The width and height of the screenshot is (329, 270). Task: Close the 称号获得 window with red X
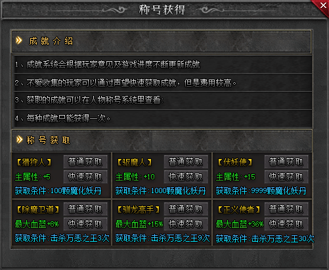coord(323,6)
